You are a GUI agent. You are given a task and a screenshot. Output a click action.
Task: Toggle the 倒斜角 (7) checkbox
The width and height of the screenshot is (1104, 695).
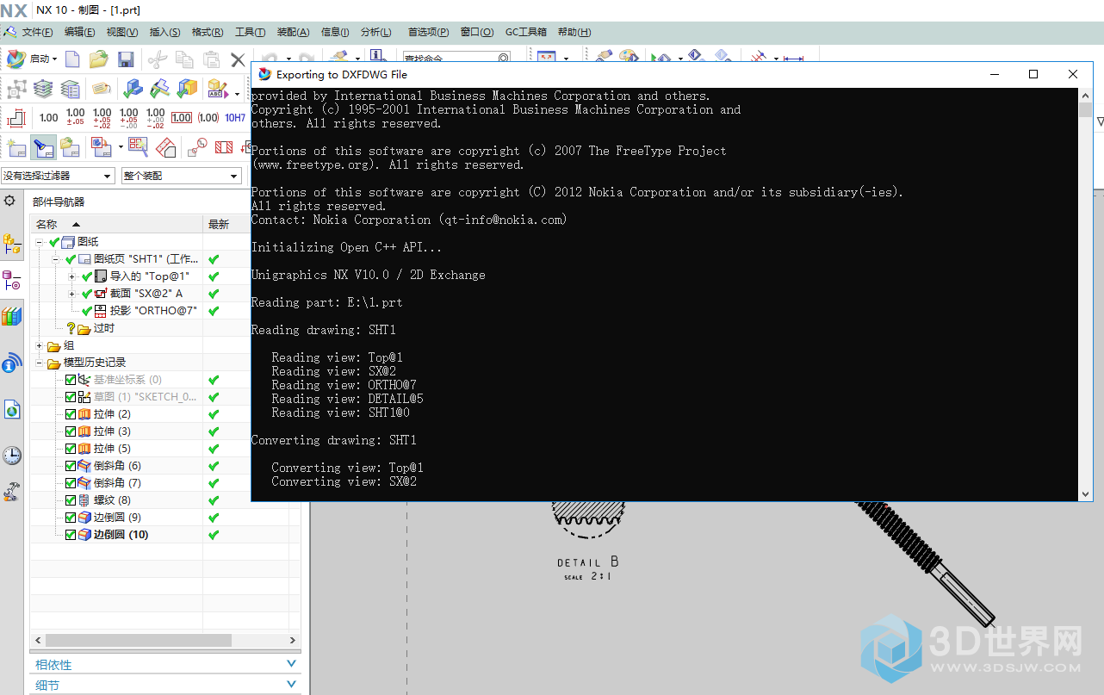(x=71, y=483)
